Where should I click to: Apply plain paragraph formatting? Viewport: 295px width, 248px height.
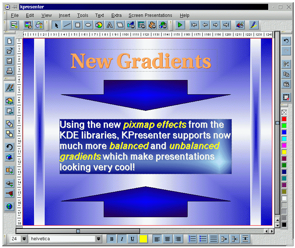[x=214, y=239]
